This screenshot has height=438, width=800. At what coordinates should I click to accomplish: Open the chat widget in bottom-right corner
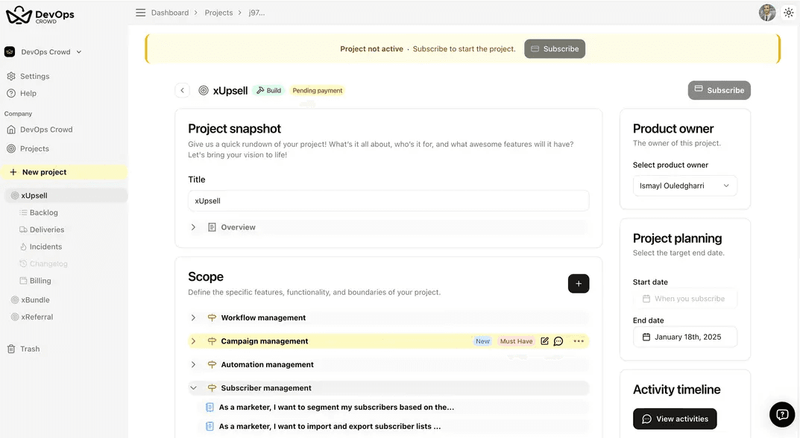(x=781, y=413)
